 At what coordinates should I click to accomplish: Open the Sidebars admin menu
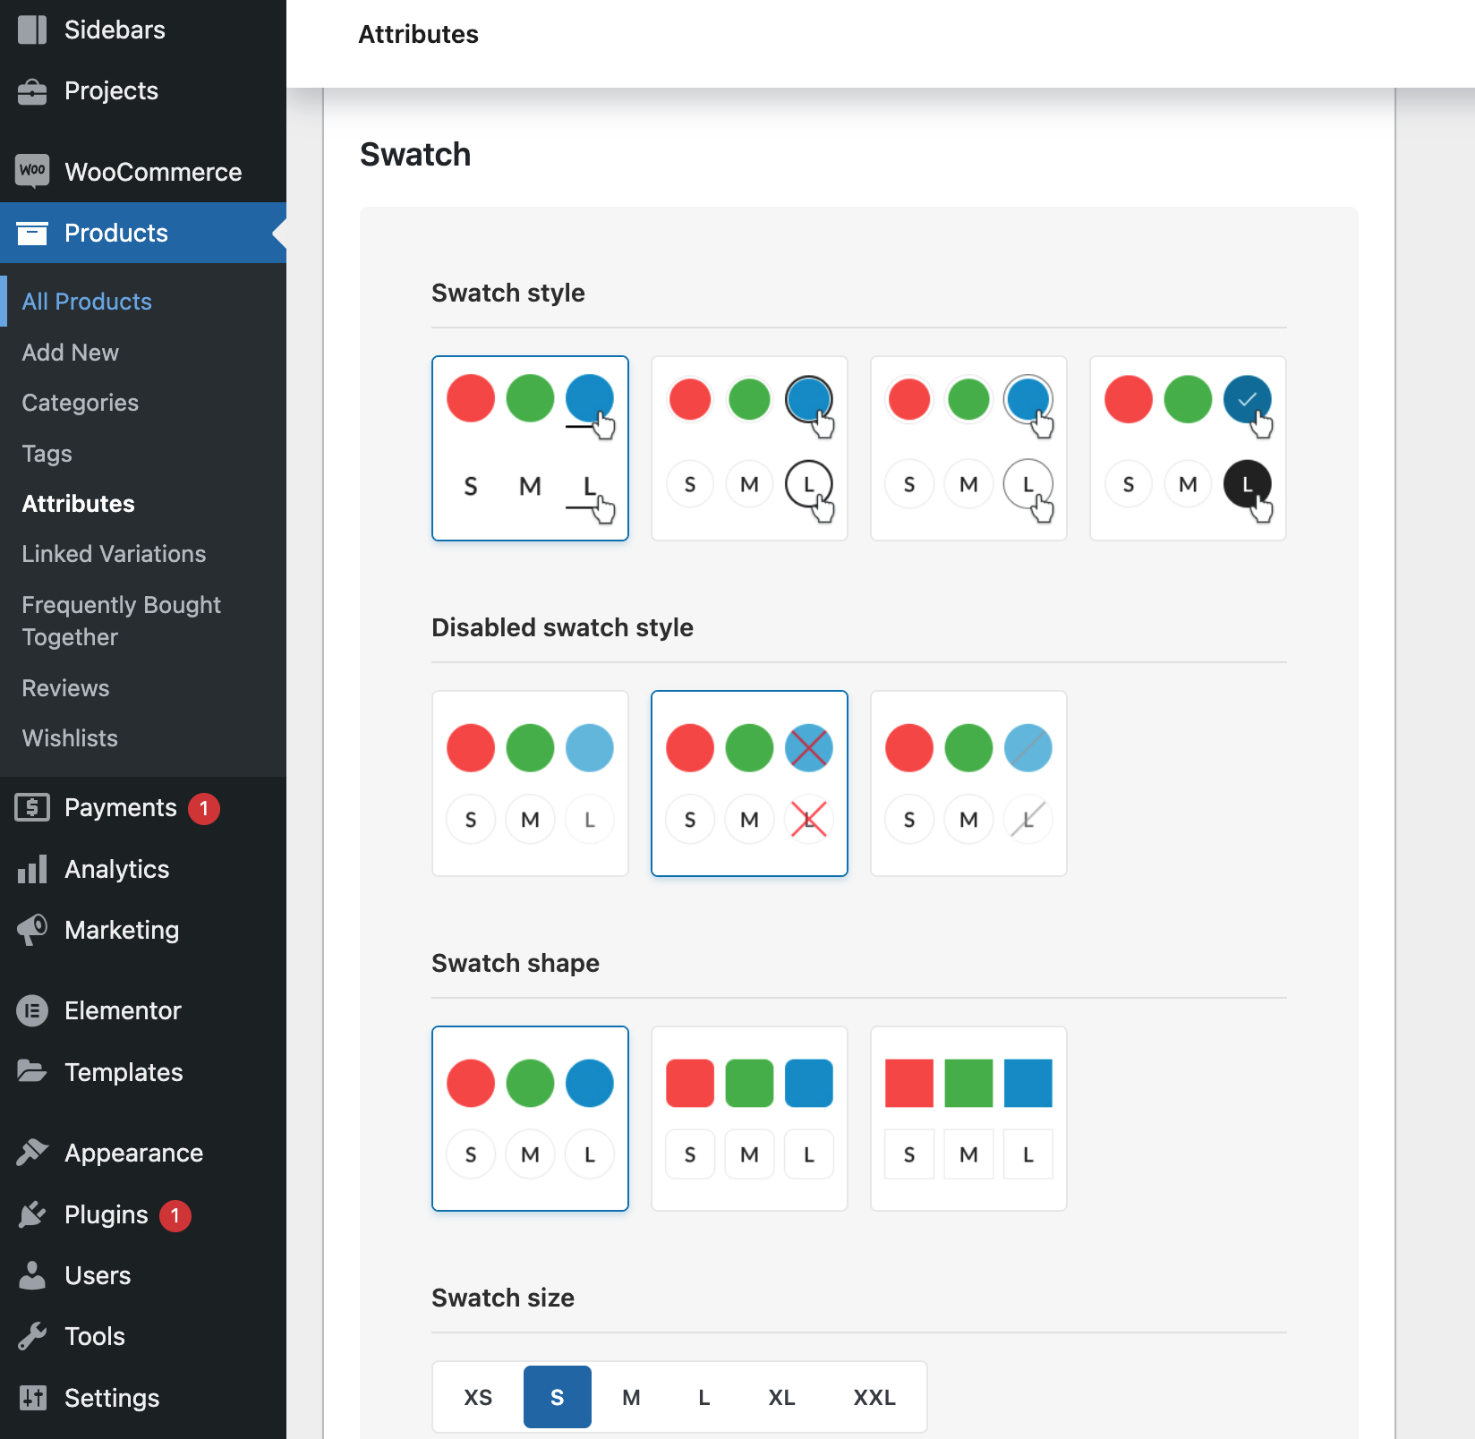pyautogui.click(x=143, y=30)
